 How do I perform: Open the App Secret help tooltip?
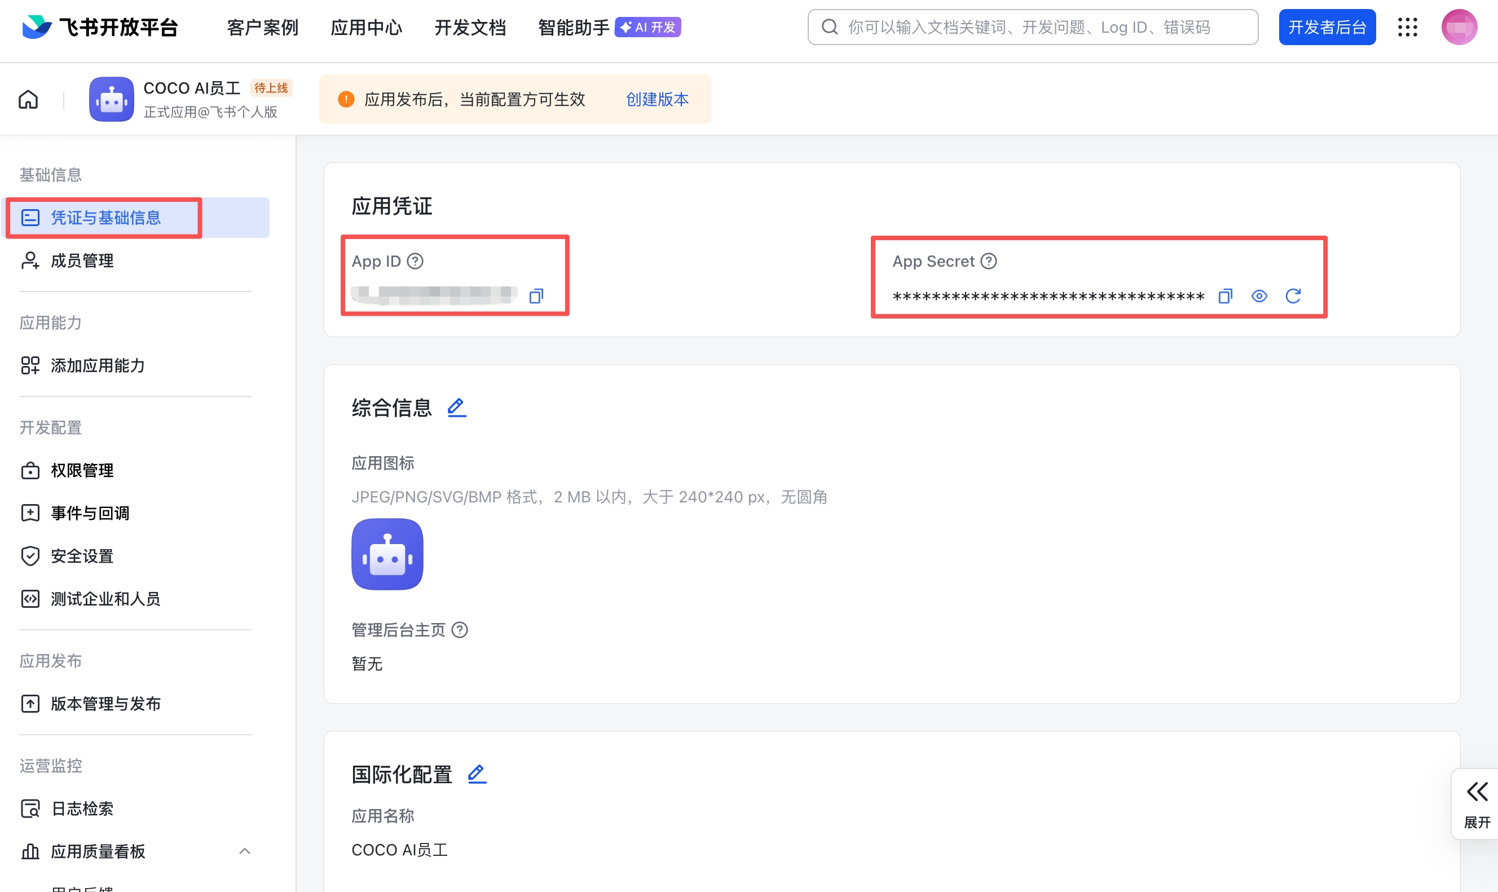coord(988,261)
